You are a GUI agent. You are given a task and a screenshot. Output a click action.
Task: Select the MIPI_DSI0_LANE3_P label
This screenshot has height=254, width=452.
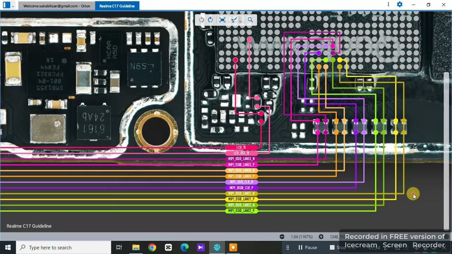[242, 165]
